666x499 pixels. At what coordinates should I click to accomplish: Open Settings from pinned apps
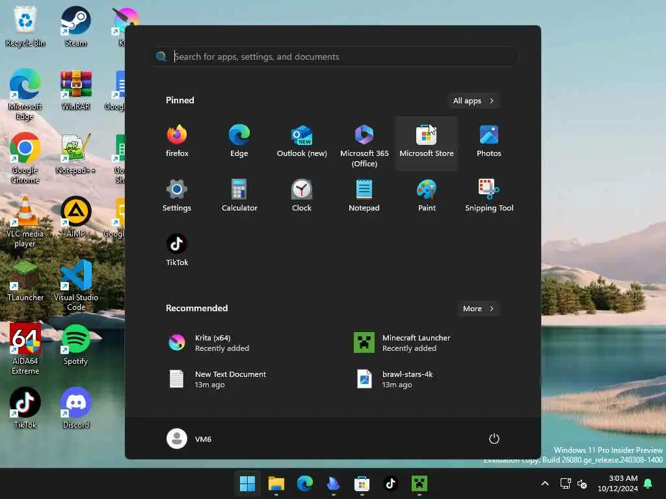point(177,196)
